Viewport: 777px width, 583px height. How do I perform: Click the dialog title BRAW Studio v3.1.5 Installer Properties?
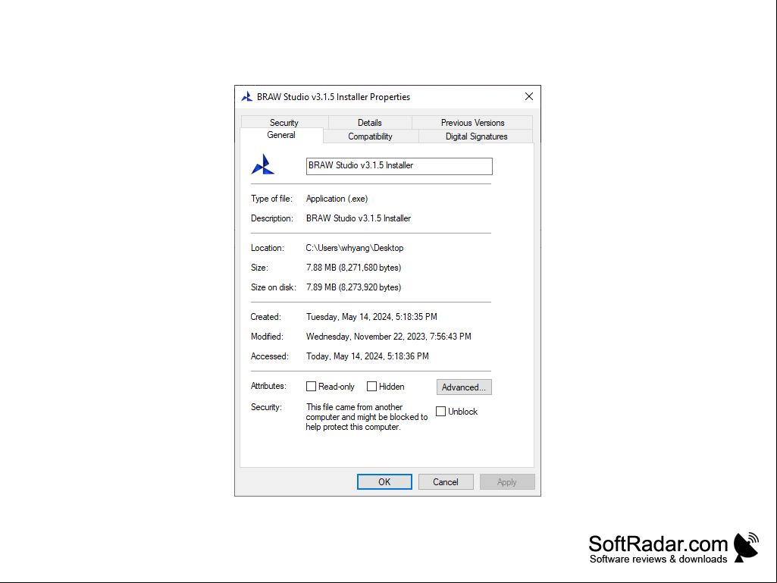point(334,97)
